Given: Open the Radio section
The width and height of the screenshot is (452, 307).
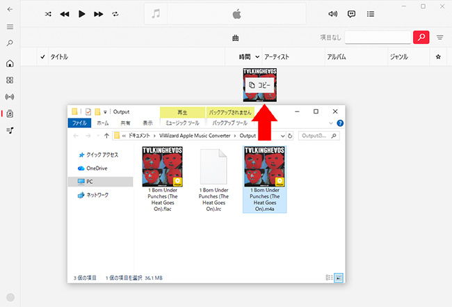Looking at the screenshot, I should (10, 97).
